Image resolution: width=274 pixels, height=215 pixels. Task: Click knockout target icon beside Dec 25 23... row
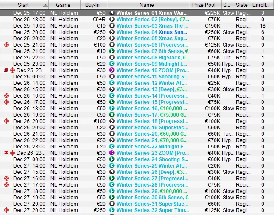12,70
